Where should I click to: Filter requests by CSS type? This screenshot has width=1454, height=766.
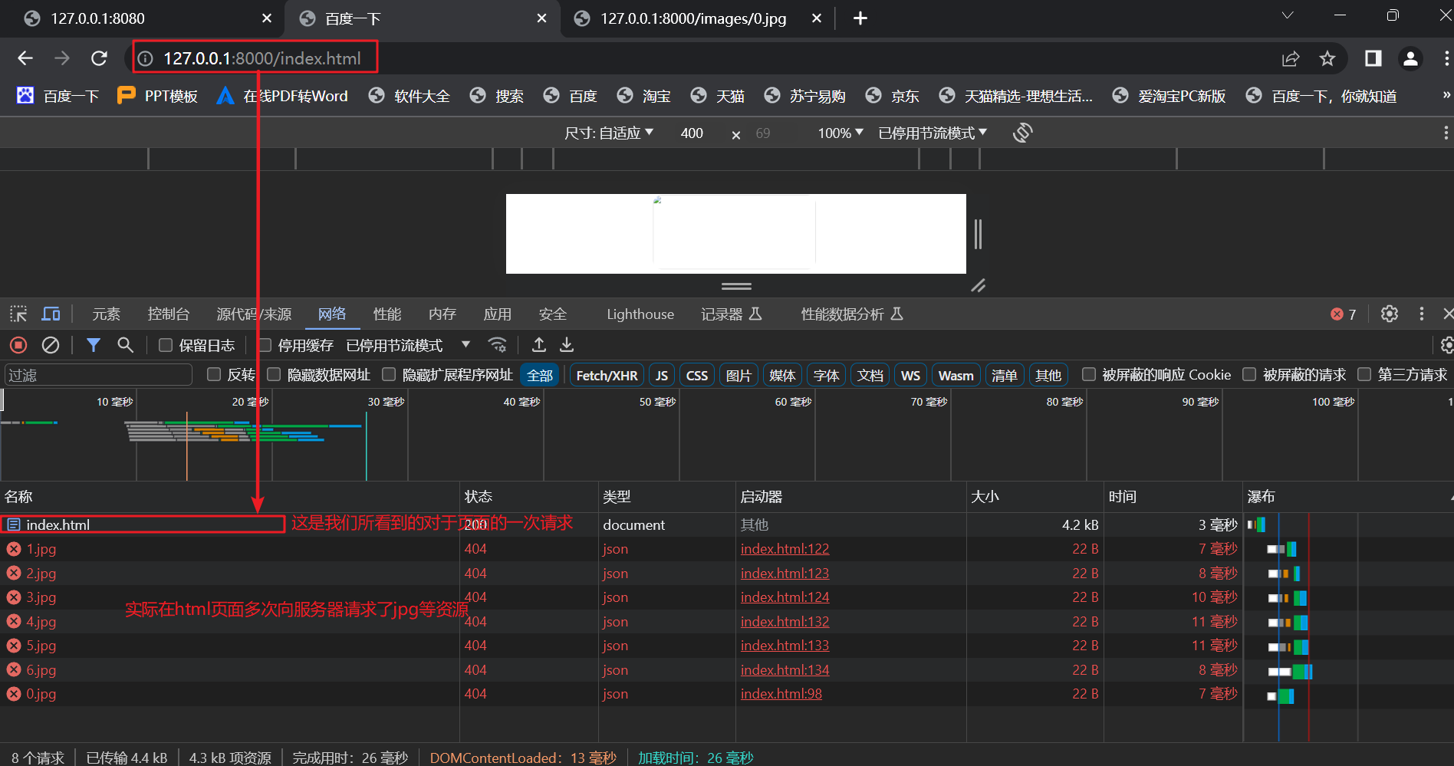[x=696, y=375]
